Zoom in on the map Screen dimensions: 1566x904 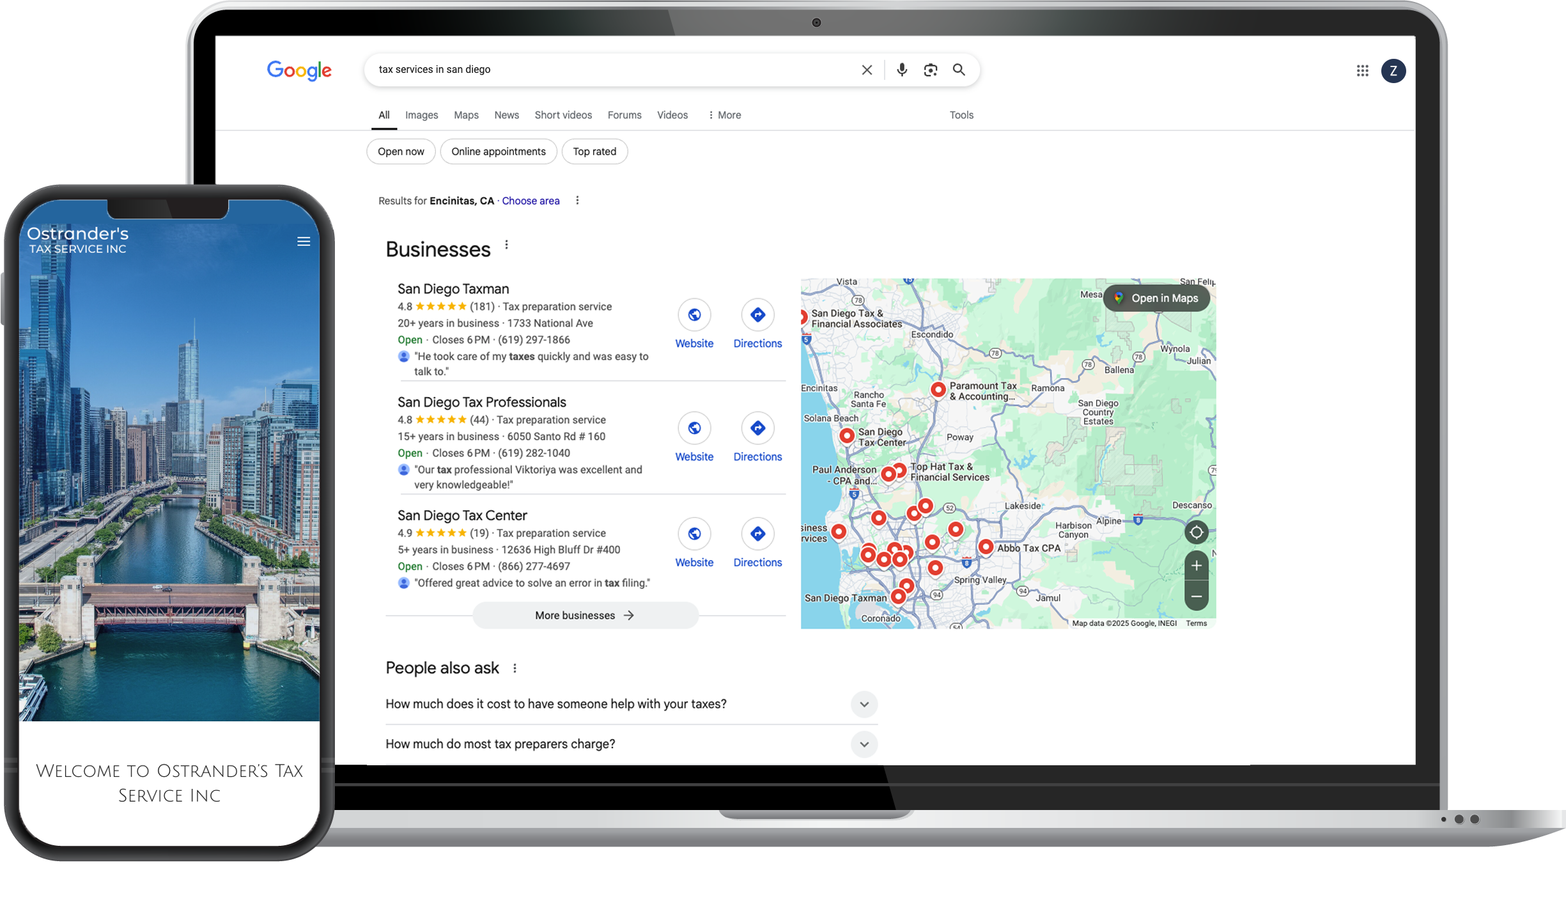tap(1197, 565)
